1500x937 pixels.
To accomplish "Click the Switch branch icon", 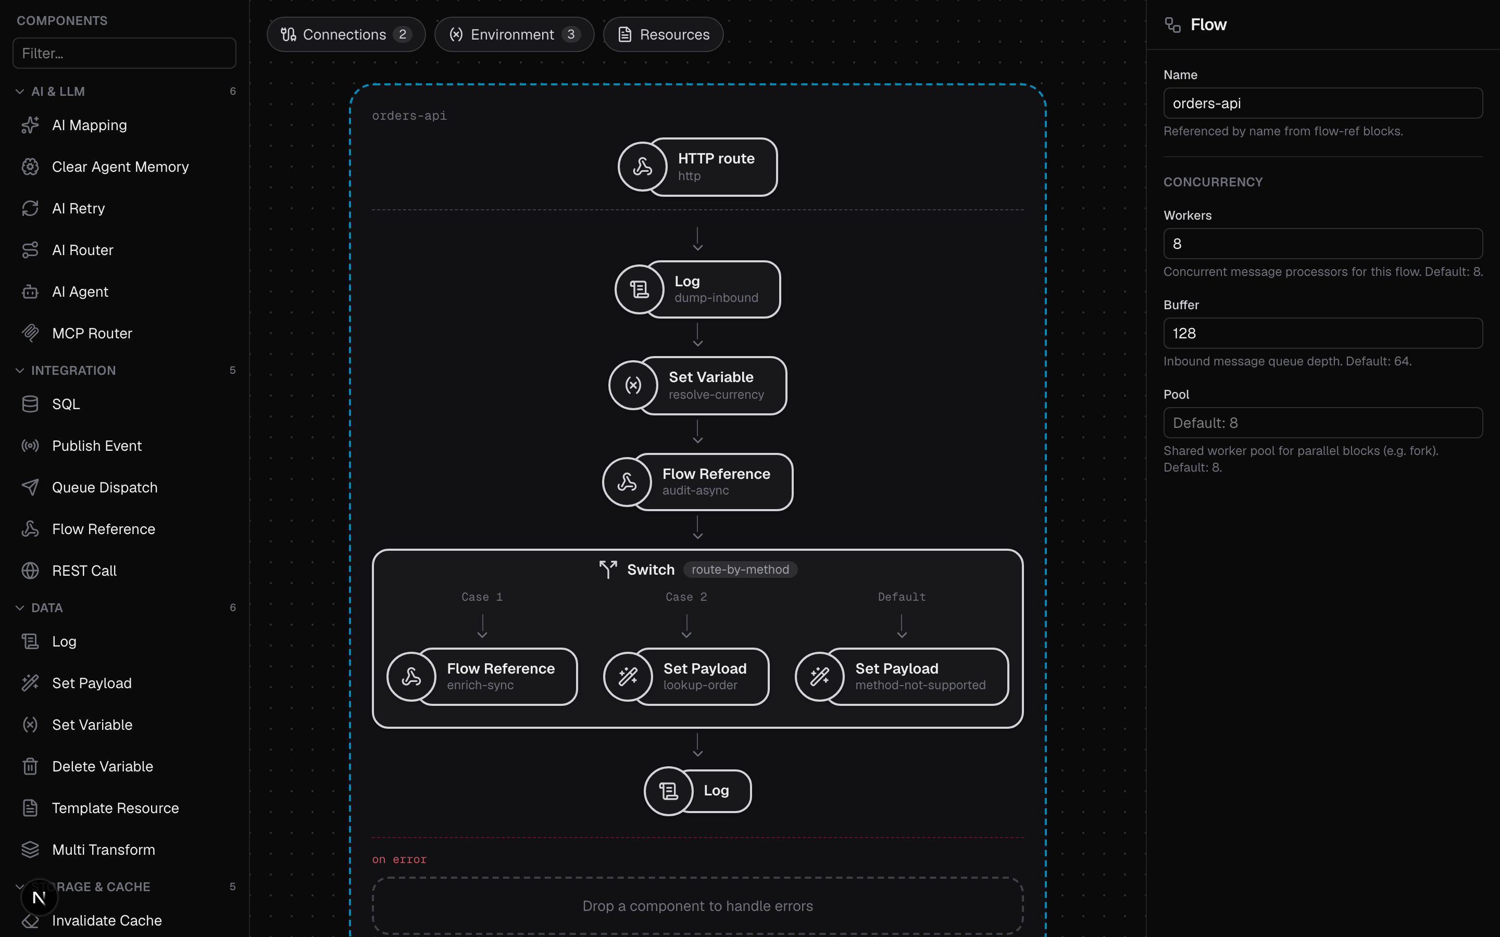I will (608, 569).
